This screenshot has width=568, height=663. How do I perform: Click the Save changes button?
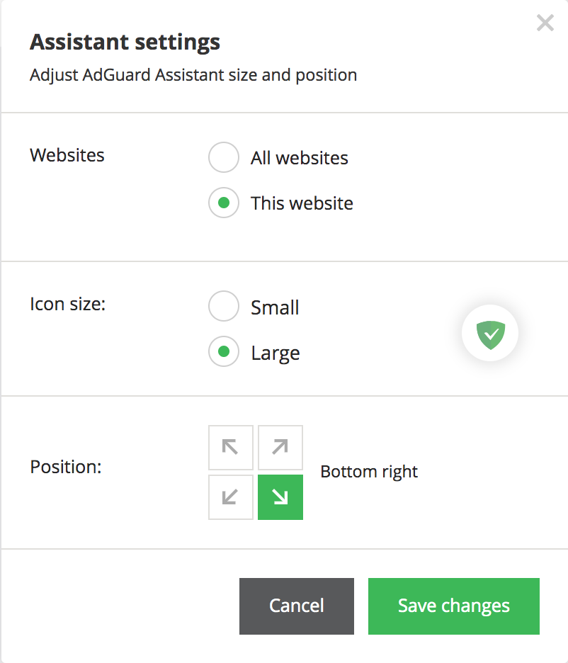click(454, 606)
